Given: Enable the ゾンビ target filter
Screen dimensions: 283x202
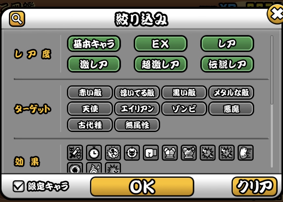Looking at the screenshot, I should [184, 109].
